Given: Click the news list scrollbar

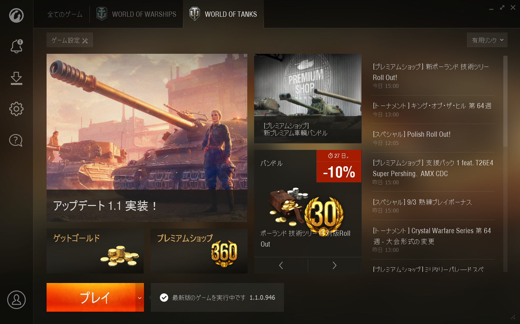Looking at the screenshot, I should pyautogui.click(x=505, y=101).
